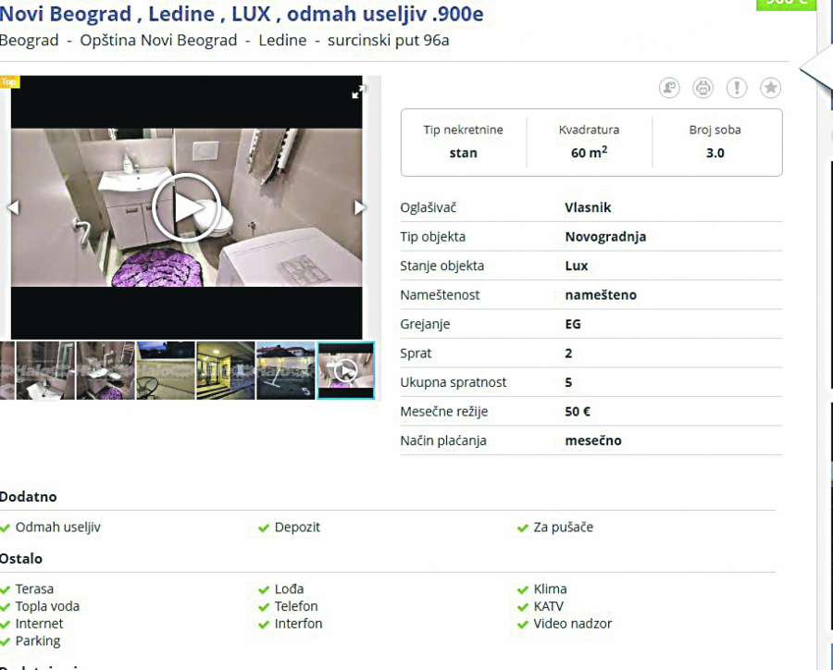Click the yellow Top badge on the photo
Image resolution: width=833 pixels, height=670 pixels.
coord(9,81)
